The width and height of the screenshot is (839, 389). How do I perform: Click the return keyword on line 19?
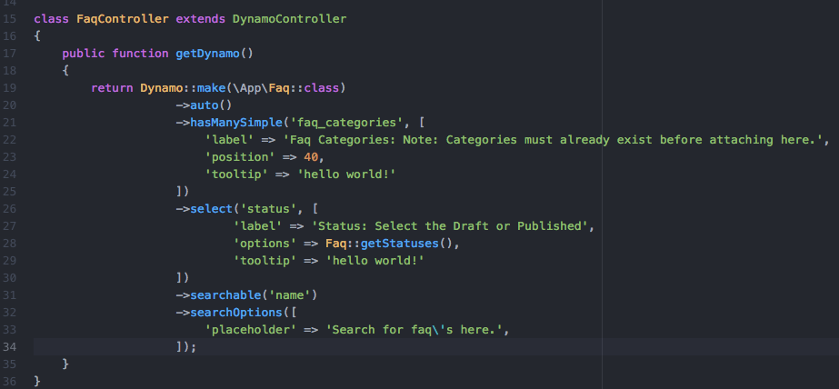click(x=112, y=88)
